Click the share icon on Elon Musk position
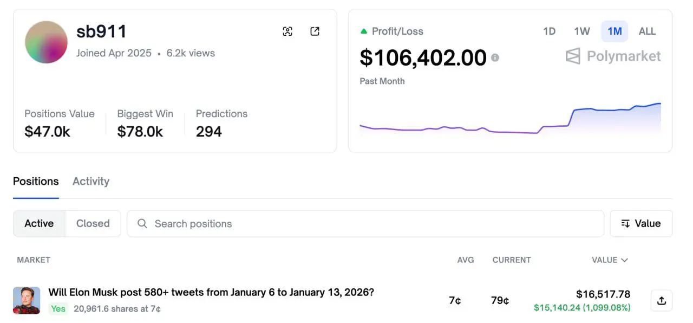693x323 pixels. [661, 301]
